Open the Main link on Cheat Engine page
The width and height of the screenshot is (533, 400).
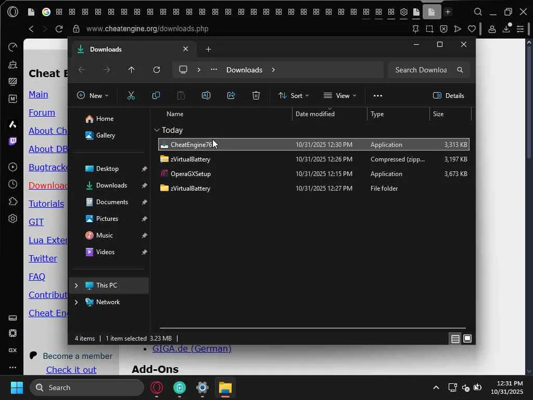38,94
